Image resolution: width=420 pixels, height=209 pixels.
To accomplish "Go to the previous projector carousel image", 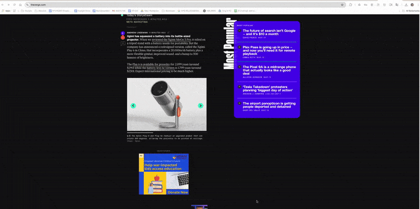I will click(133, 106).
